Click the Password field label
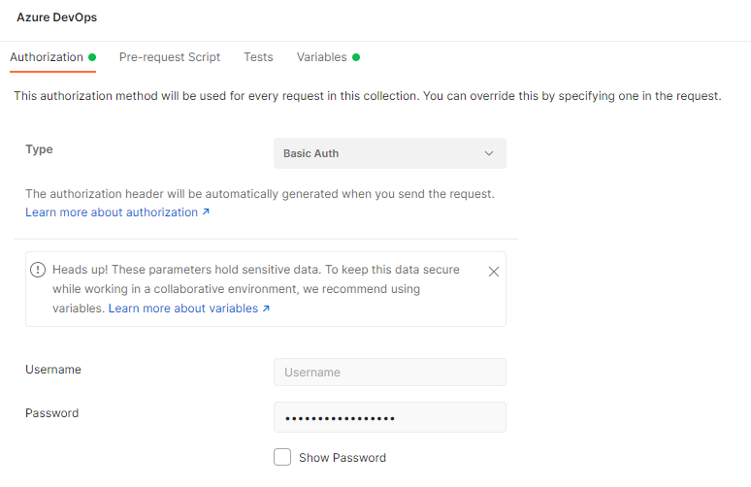 (51, 413)
